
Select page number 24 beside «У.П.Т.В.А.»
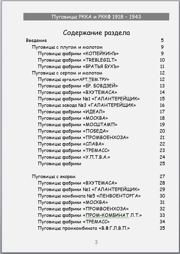[162, 157]
